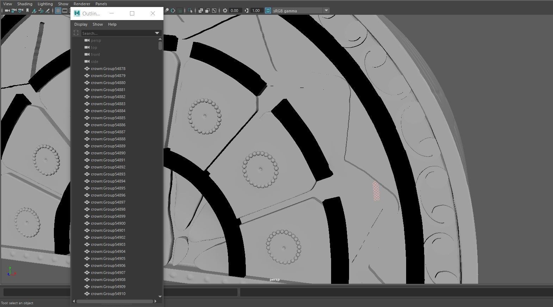
Task: Click the Outliner vertical scrollbar thumb
Action: point(160,46)
